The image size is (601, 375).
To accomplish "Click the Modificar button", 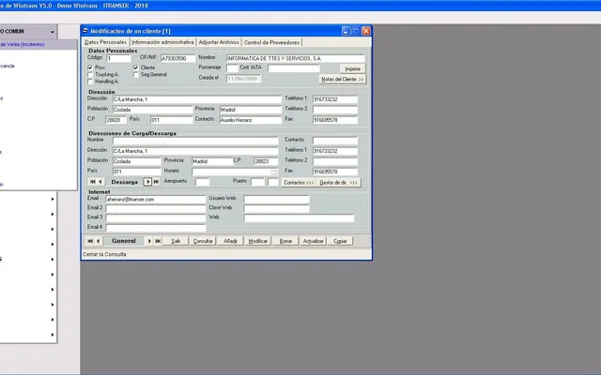I will tap(258, 241).
